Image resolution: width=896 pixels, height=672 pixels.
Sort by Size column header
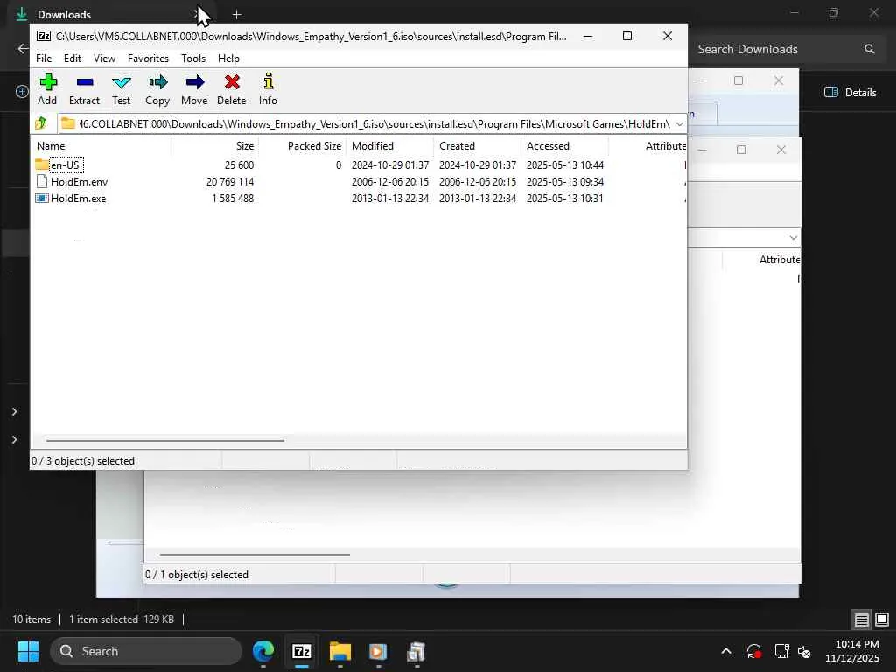pos(215,146)
